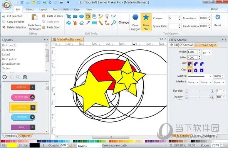Image resolution: width=228 pixels, height=148 pixels.
Task: Click the Draw Polygon hexagon button
Action: [136, 22]
